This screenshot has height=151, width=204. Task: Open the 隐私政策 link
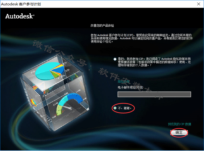coord(124,82)
